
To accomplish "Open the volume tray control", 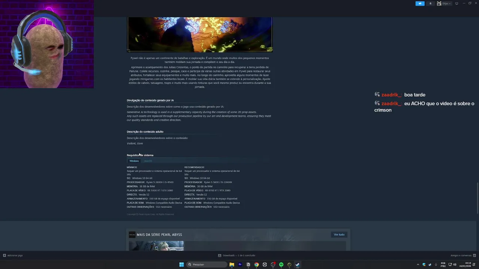I will pos(455,265).
